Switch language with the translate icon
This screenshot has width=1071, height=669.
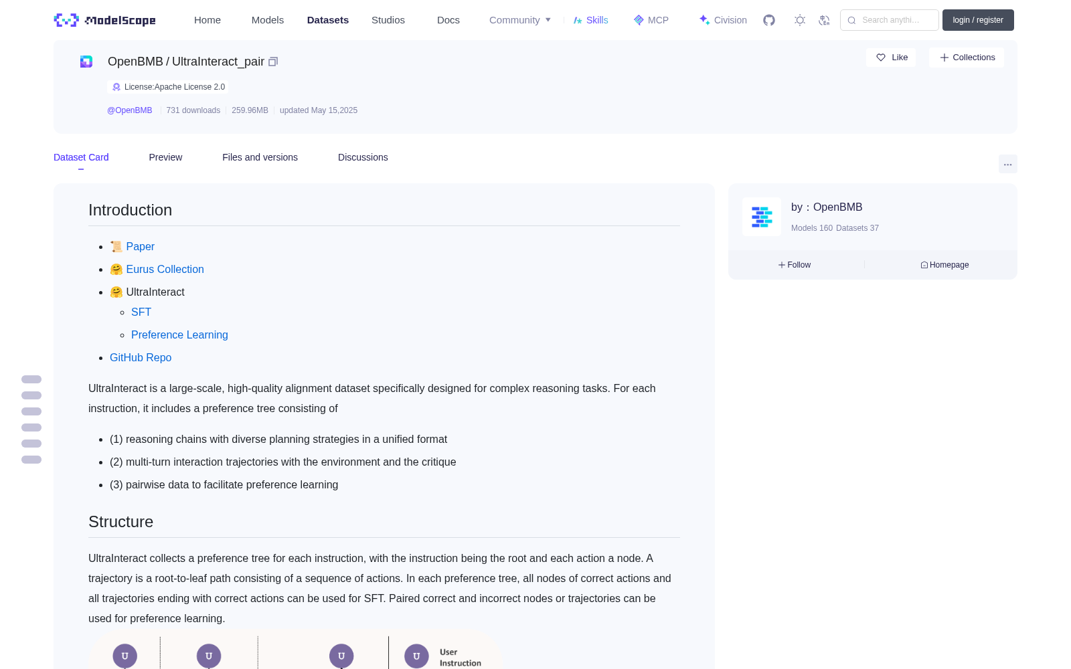tap(824, 20)
